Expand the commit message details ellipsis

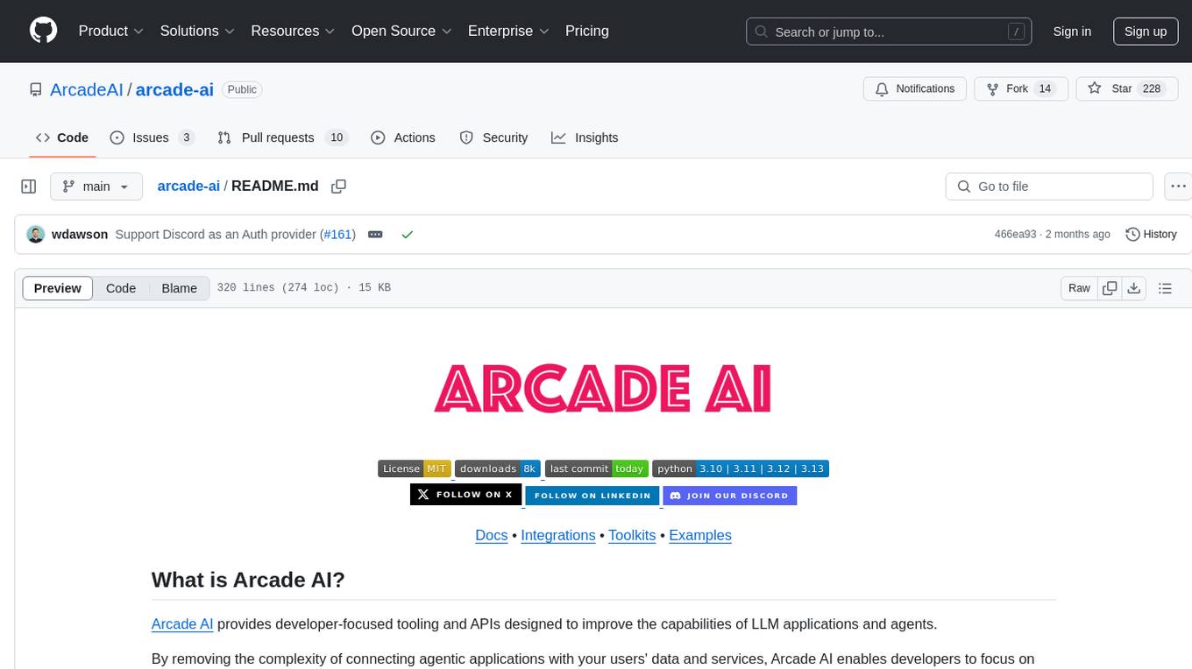[375, 234]
